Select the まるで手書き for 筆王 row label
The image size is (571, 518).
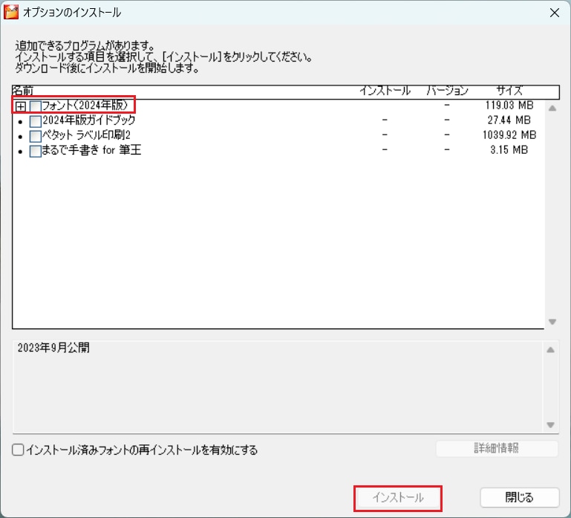tap(91, 150)
